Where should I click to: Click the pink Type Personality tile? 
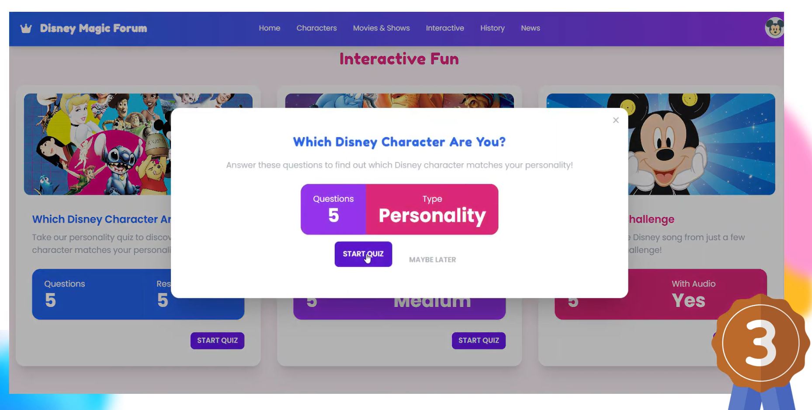click(432, 210)
